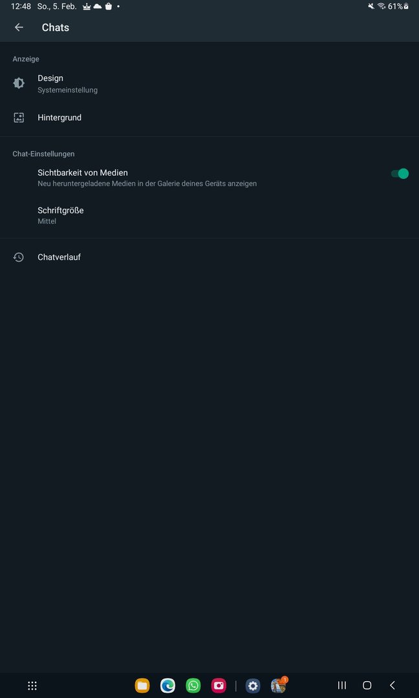The height and width of the screenshot is (698, 419).
Task: Disable Sichtbarkeit von Medien switch
Action: 400,174
